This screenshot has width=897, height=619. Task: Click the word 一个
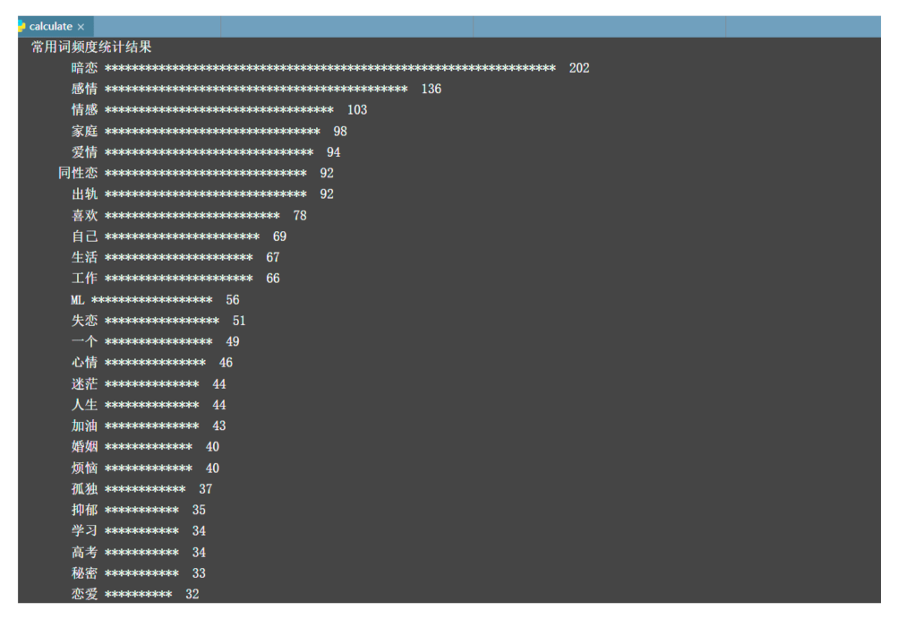click(85, 342)
